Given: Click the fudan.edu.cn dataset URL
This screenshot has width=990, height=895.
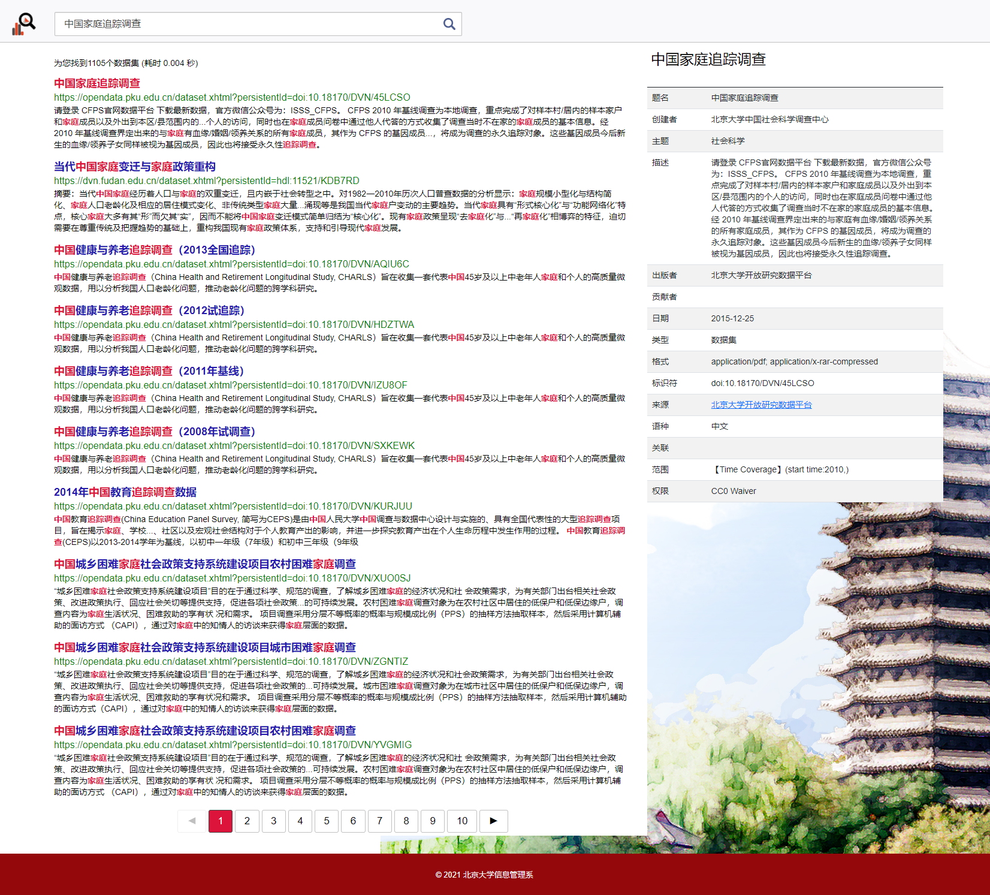Looking at the screenshot, I should click(207, 180).
